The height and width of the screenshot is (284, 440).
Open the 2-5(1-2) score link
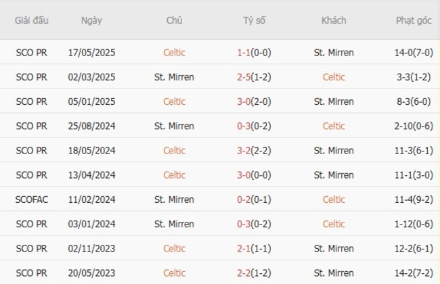click(255, 77)
